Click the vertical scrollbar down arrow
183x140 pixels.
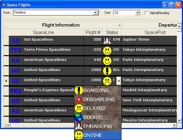[x=179, y=121]
